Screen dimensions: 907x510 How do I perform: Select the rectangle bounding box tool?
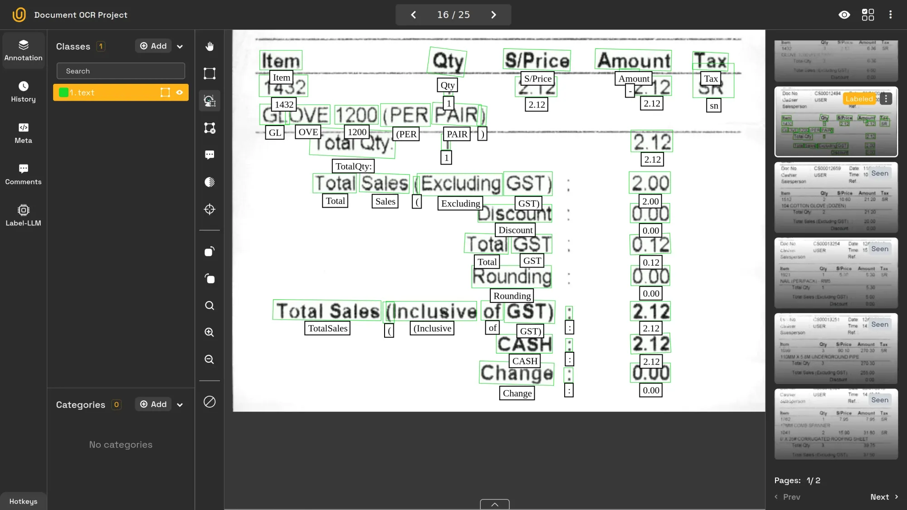(209, 73)
